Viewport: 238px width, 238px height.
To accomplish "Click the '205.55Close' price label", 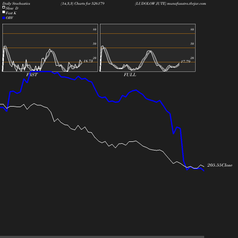I will click(x=220, y=165).
